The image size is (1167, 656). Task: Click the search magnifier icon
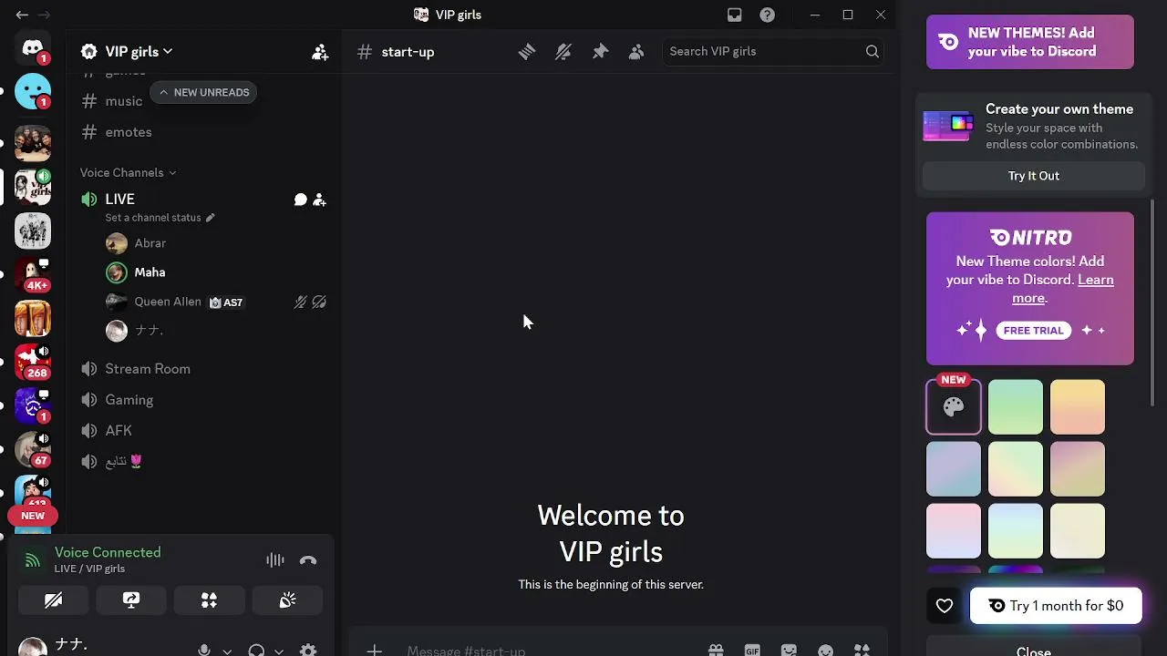(x=873, y=52)
